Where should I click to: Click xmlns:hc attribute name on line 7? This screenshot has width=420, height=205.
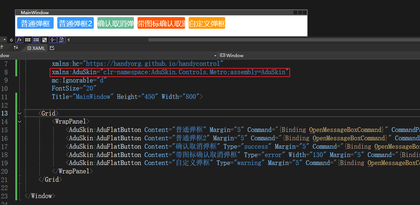[x=66, y=64]
